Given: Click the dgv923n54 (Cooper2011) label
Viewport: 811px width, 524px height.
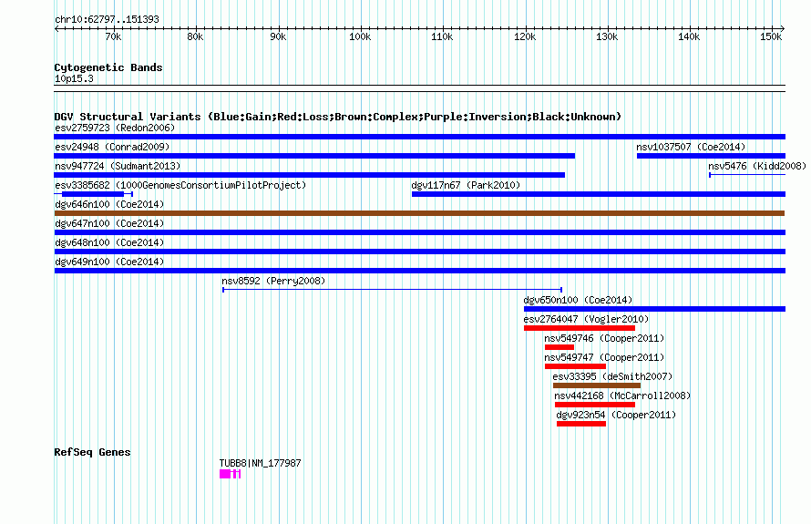Looking at the screenshot, I should pos(616,415).
